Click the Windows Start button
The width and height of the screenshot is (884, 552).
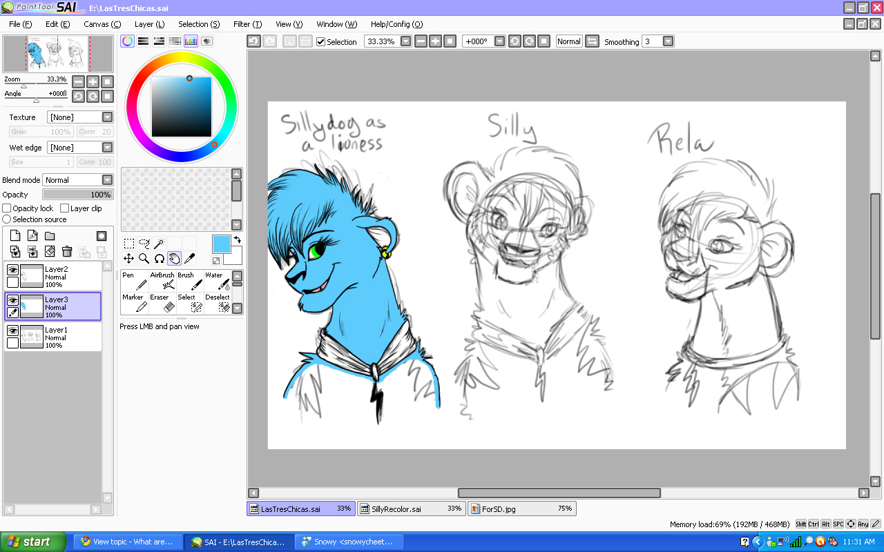point(33,542)
